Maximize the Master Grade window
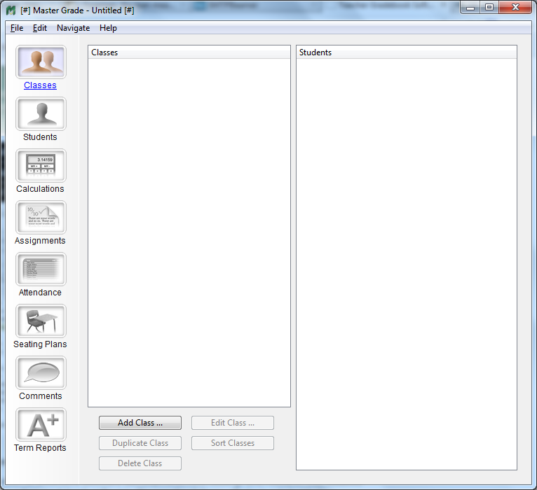 point(489,8)
